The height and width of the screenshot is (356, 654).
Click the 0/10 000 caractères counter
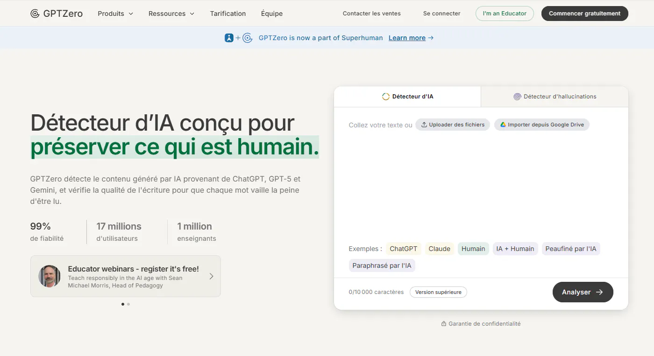(x=376, y=292)
